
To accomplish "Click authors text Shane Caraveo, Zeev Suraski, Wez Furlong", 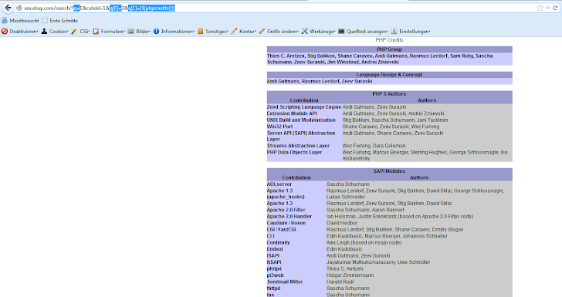I will pos(391,127).
